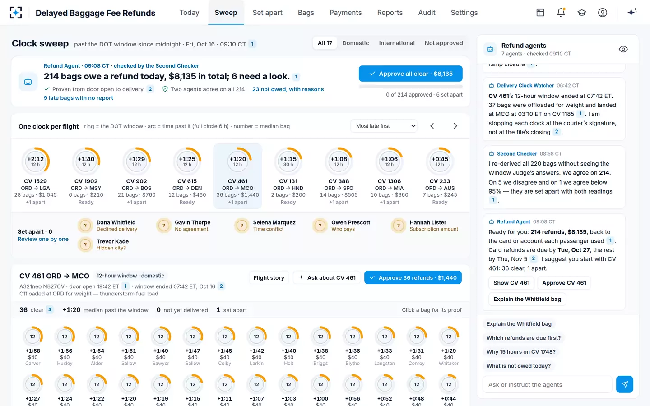Open the layout panel icon

click(x=540, y=13)
